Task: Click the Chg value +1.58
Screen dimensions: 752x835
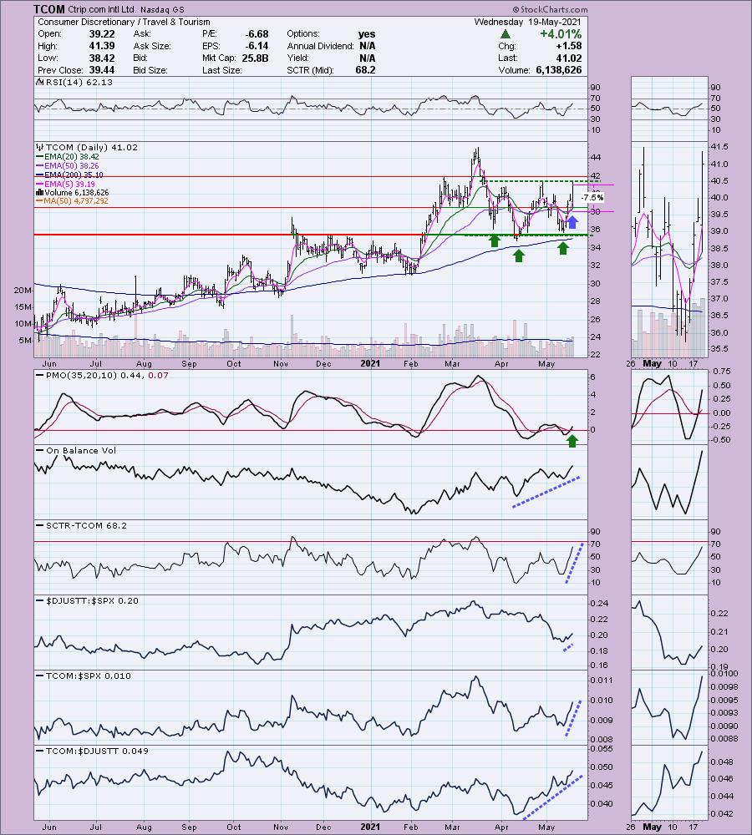Action: [569, 46]
